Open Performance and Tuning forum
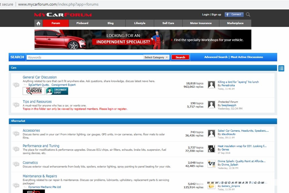Image resolution: width=289 pixels, height=193 pixels. [41, 146]
